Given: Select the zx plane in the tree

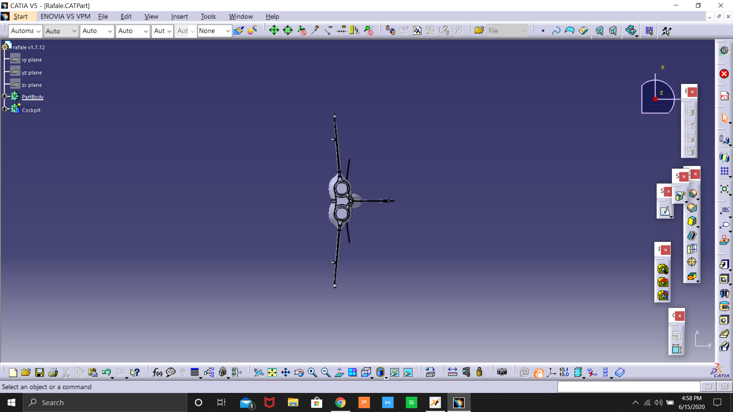Looking at the screenshot, I should click(x=32, y=85).
